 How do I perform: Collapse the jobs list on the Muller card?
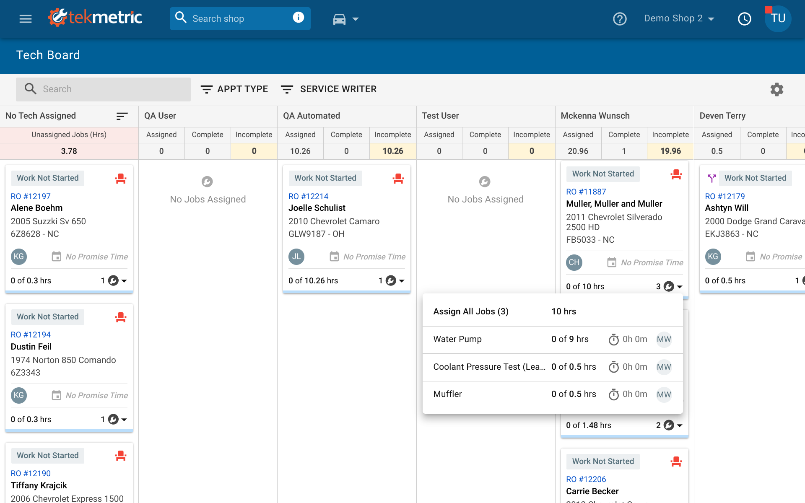click(x=680, y=287)
